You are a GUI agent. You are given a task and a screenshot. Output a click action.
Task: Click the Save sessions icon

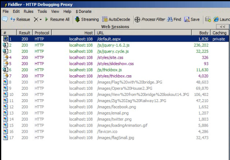(x=187, y=19)
